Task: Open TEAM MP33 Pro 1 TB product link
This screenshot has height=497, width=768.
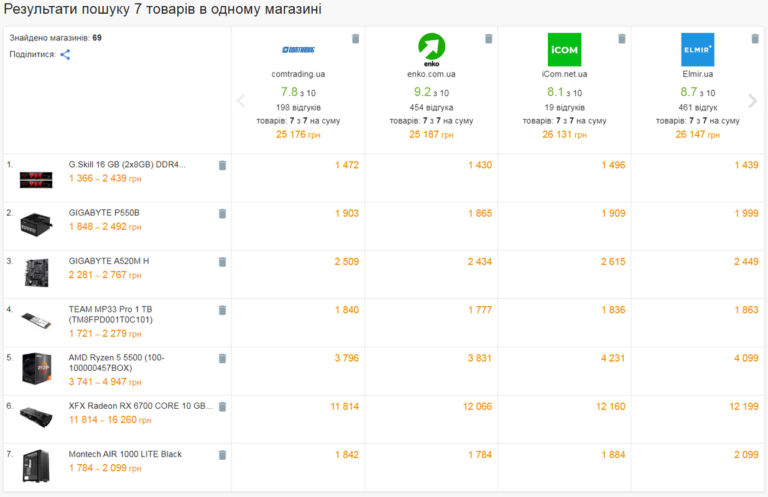Action: coord(111,314)
